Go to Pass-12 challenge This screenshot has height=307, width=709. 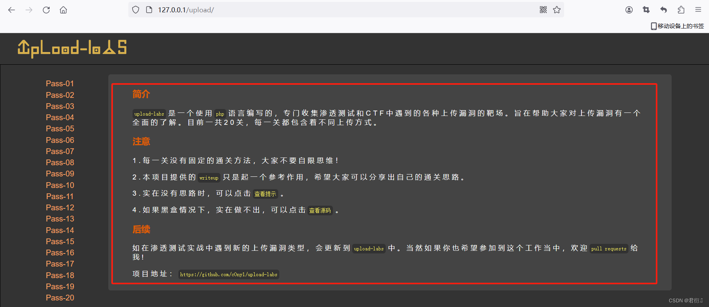[60, 208]
